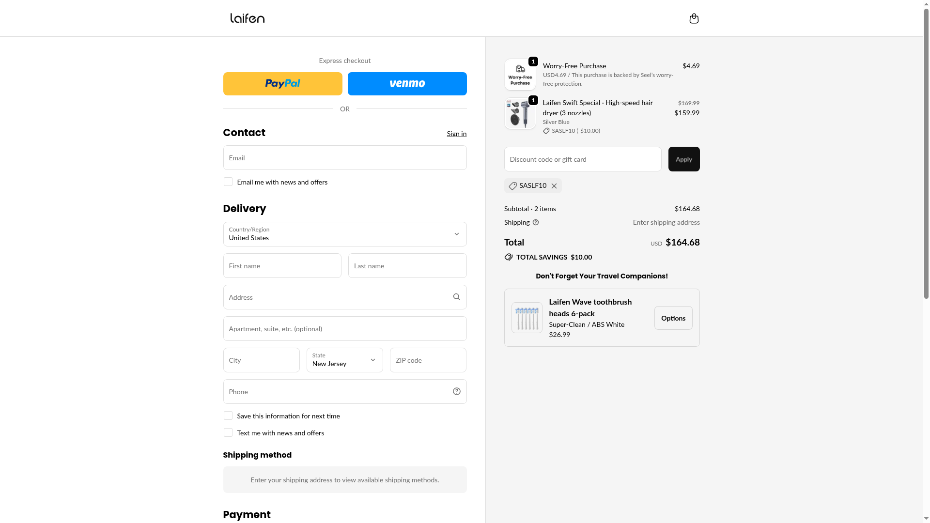Tick Text me with news and offers
The image size is (930, 523).
pyautogui.click(x=228, y=432)
